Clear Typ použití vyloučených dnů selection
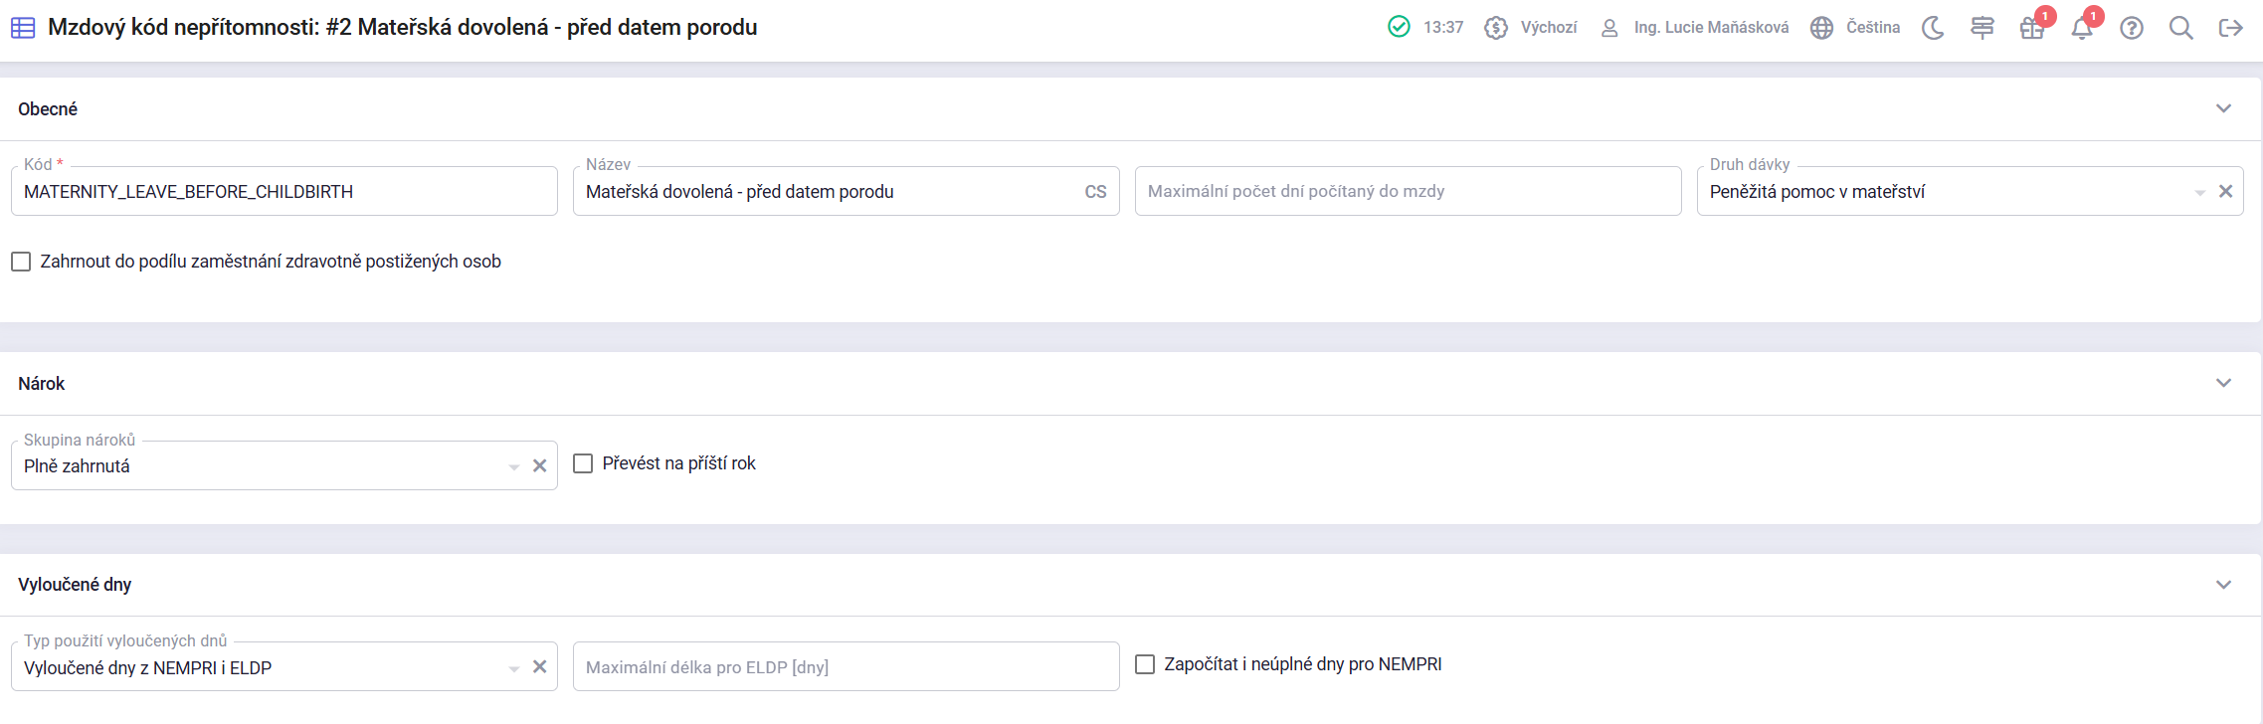 539,667
